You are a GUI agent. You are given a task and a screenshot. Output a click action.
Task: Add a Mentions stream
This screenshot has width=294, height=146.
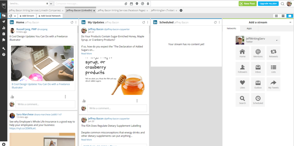click(x=258, y=53)
